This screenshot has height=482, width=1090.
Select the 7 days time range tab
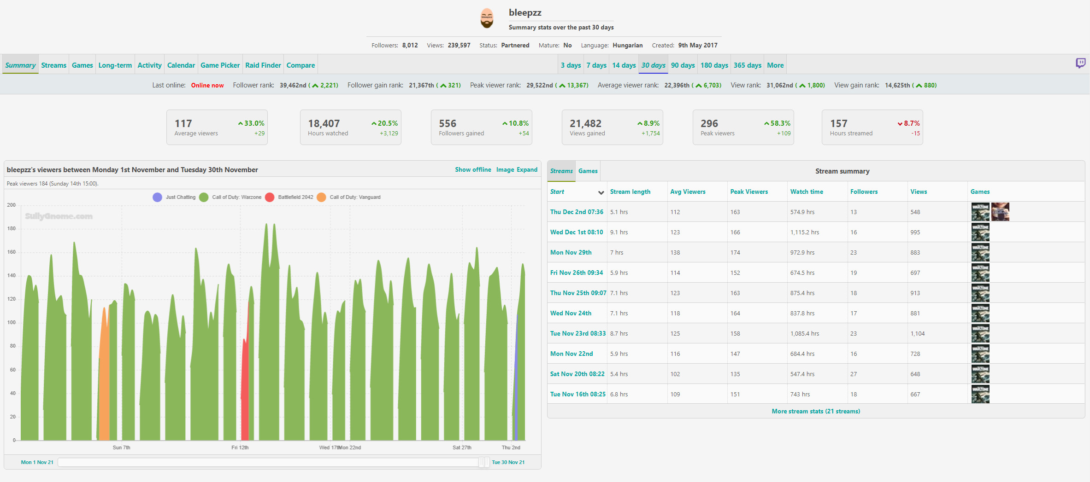[x=596, y=65]
